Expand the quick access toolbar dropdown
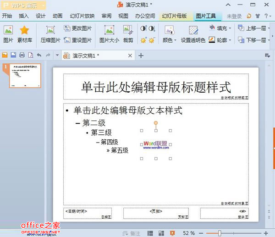This screenshot has width=275, height=237. click(57, 55)
